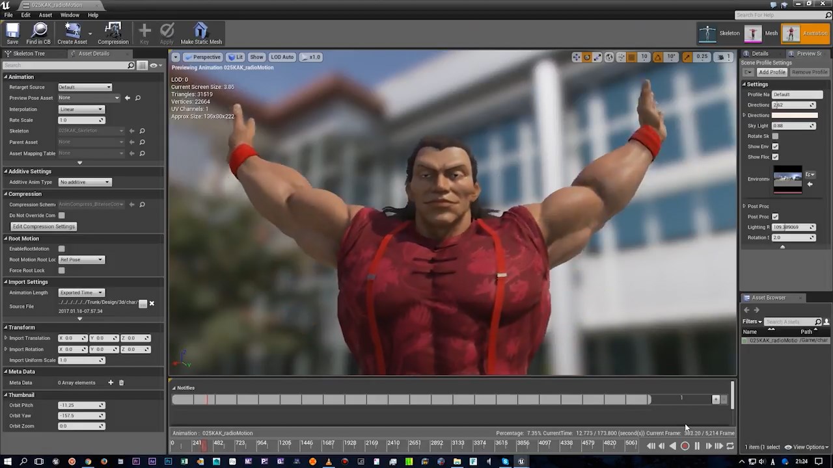The image size is (833, 468).
Task: Browse to Skeleton asset magnifier icon
Action: click(x=142, y=131)
